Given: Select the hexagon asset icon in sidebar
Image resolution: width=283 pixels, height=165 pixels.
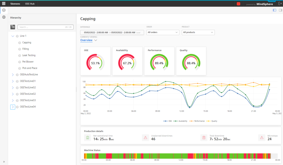Looking at the screenshot, I should click(4, 10).
